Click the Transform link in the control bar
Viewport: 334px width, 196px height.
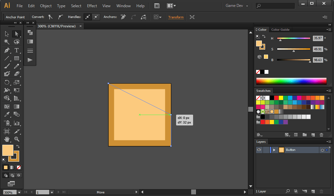[x=176, y=17]
